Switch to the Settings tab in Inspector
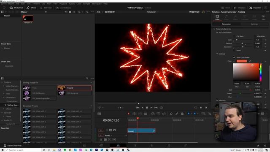 coord(254,24)
